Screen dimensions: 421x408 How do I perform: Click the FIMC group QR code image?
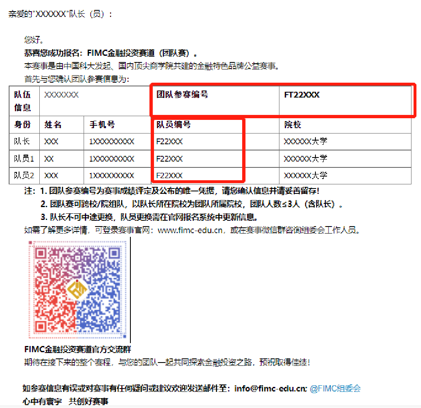click(x=77, y=290)
